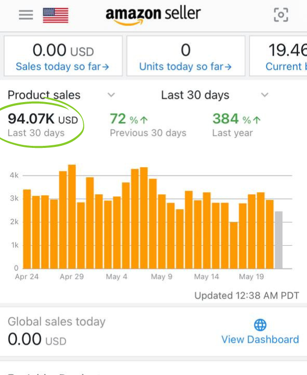The height and width of the screenshot is (375, 307).
Task: Select the orange bar above Apr 29
Action: [x=72, y=217]
